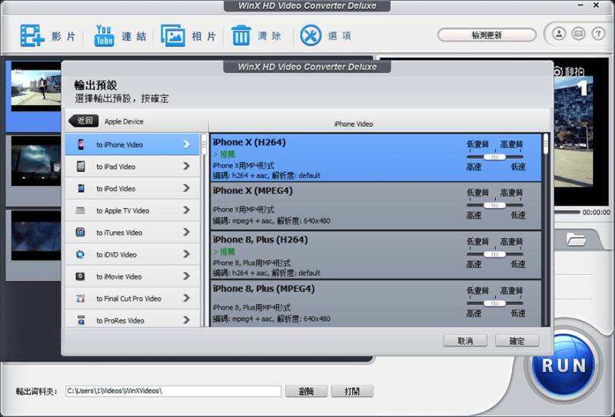Expand the to Apple TV Video chevron

point(186,210)
